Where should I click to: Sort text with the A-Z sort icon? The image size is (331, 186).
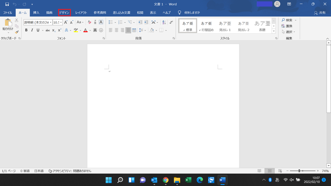pos(164,22)
